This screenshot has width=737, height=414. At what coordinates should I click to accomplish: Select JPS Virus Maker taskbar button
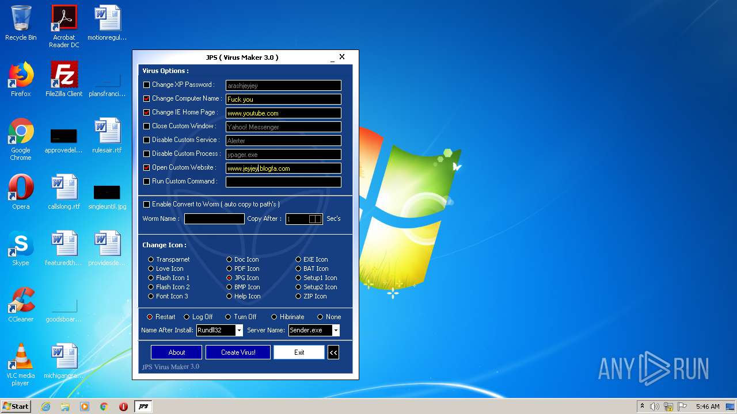[143, 407]
